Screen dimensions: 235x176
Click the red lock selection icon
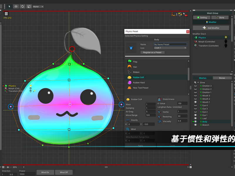185,14
